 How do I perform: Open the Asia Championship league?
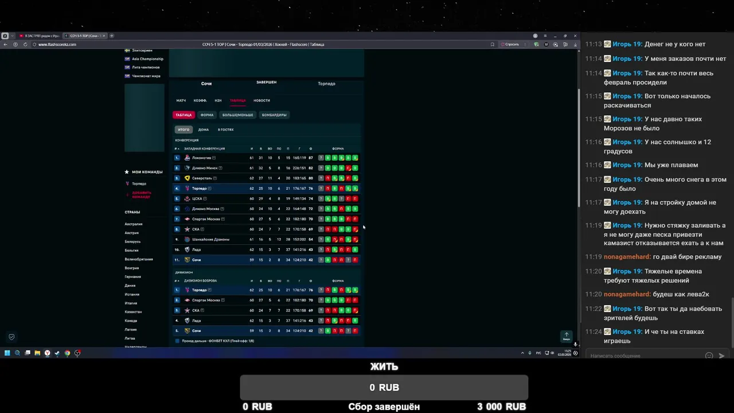coord(144,59)
